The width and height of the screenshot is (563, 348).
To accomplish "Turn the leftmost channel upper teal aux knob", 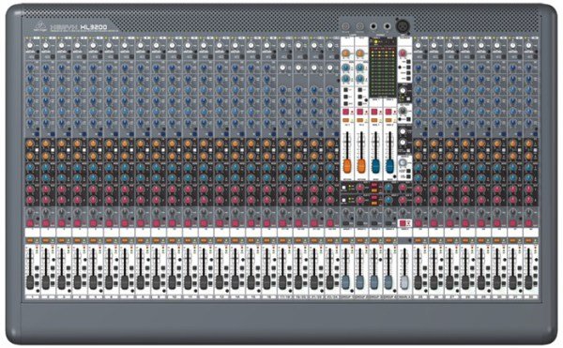I will pyautogui.click(x=30, y=167).
